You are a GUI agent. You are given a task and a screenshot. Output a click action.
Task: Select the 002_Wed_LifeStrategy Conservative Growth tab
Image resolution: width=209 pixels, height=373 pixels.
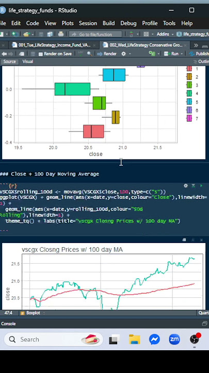(144, 45)
